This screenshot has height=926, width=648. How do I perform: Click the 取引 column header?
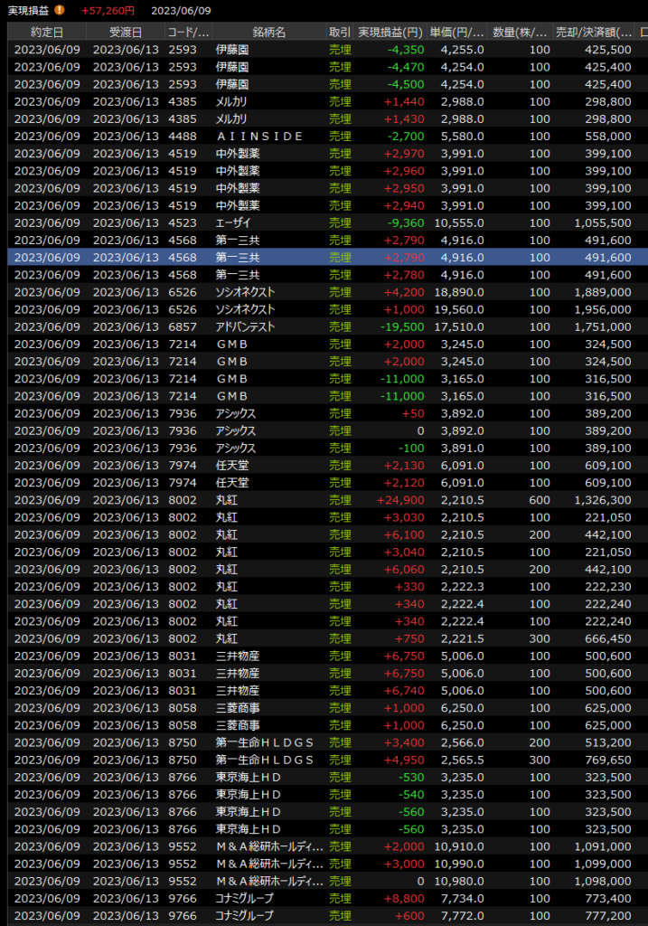[340, 32]
